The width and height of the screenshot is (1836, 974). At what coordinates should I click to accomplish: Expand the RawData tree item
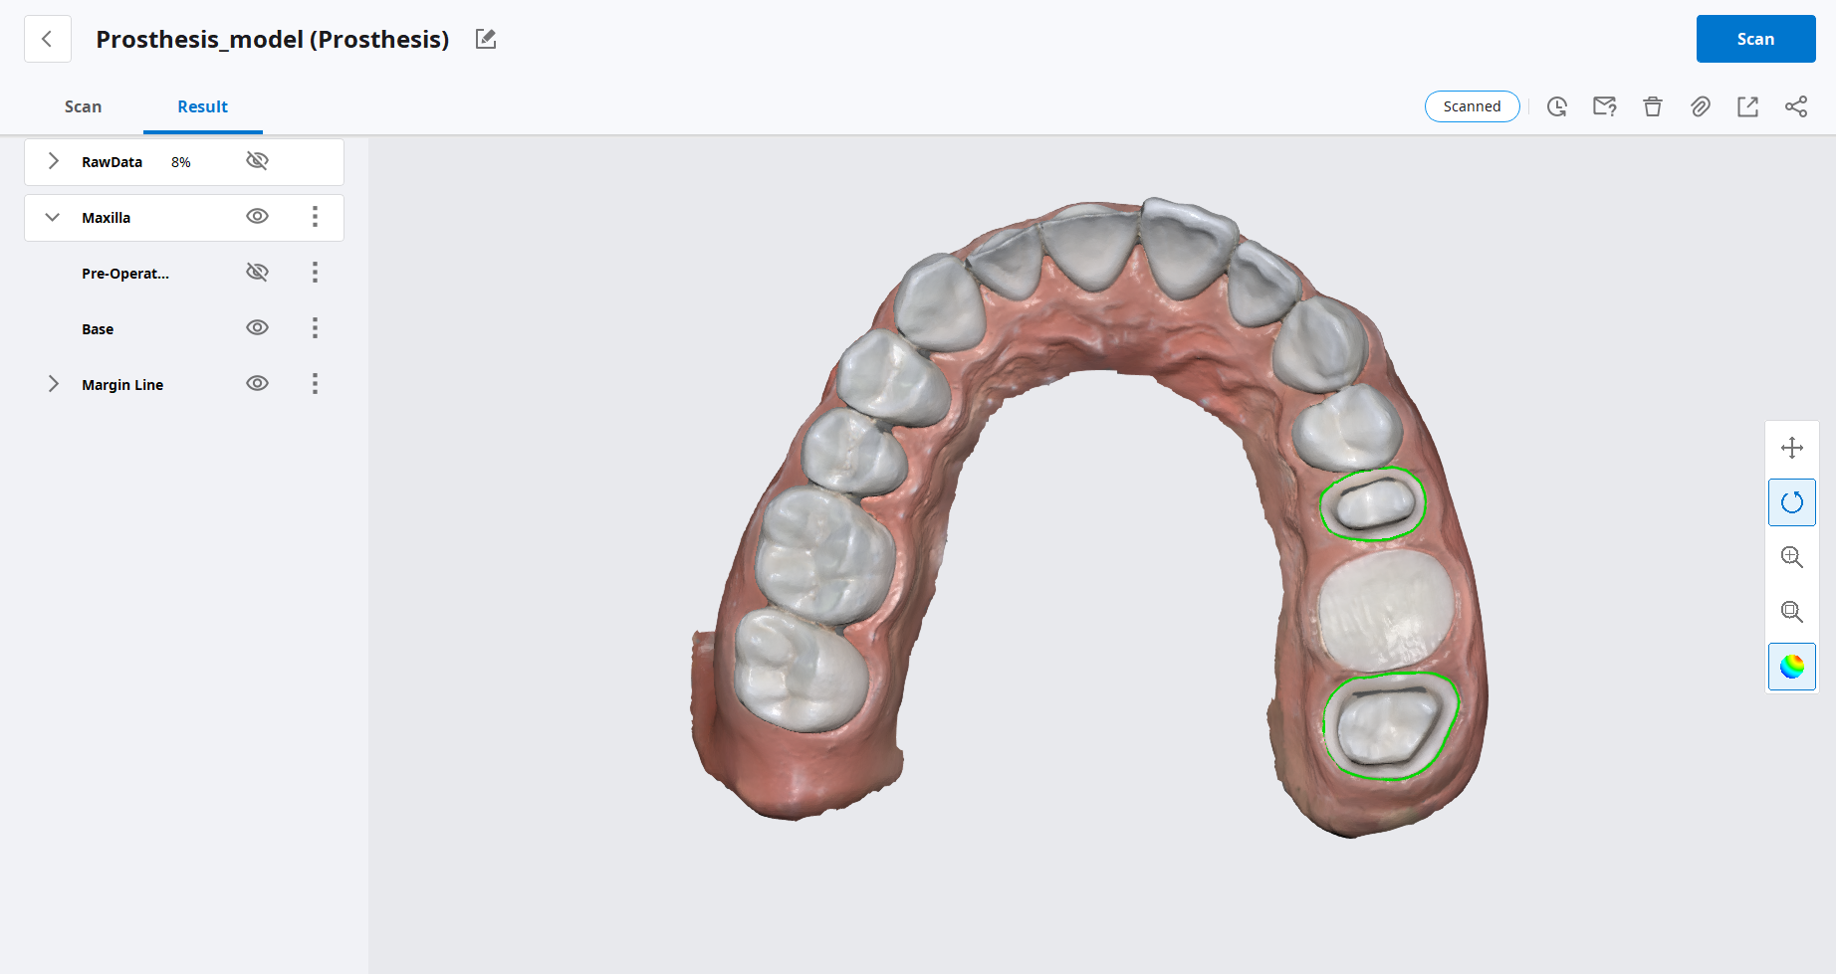54,161
